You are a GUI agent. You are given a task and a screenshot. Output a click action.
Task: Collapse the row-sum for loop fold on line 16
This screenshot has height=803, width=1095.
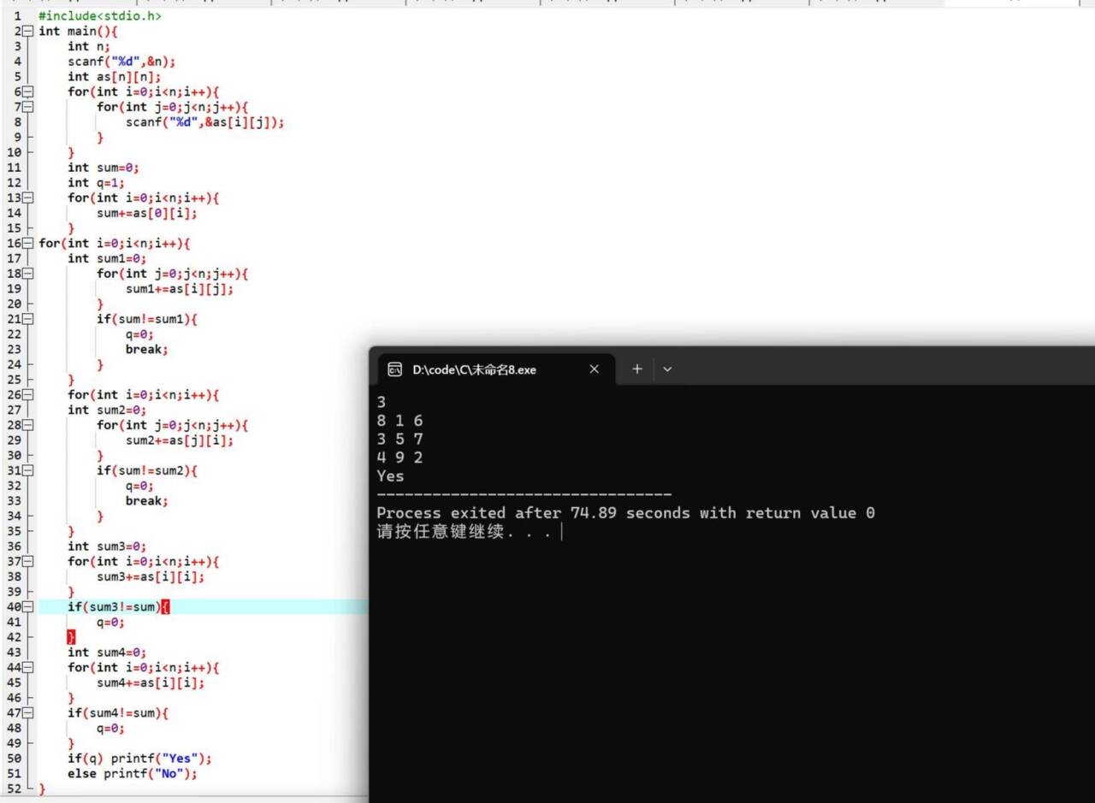pos(28,243)
